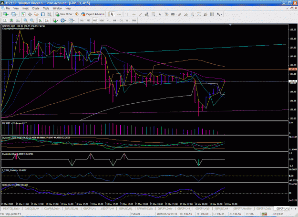Switch timeframe to H1
The height and width of the screenshot is (217, 298).
click(x=108, y=20)
